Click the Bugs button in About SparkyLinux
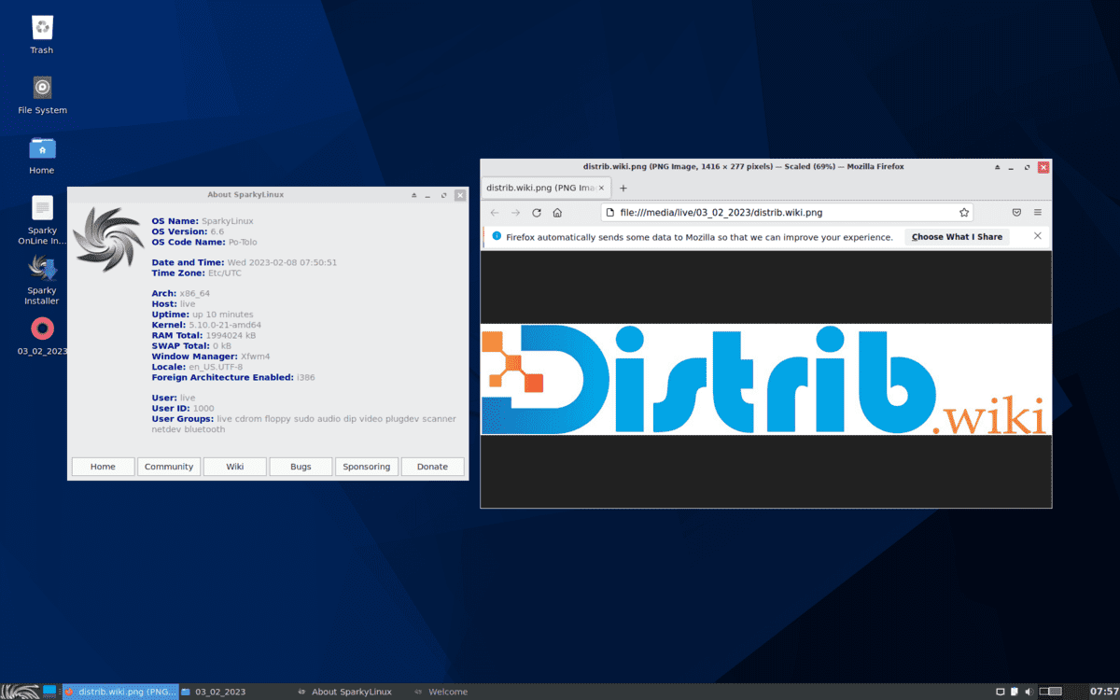The height and width of the screenshot is (700, 1120). coord(301,467)
